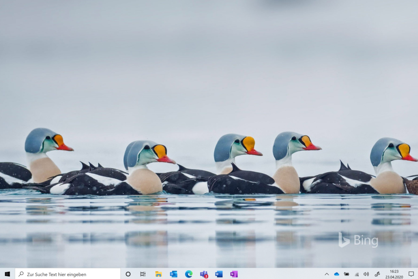Click the Show Desktop strip at taskbar end
418x279 pixels.
click(x=417, y=274)
